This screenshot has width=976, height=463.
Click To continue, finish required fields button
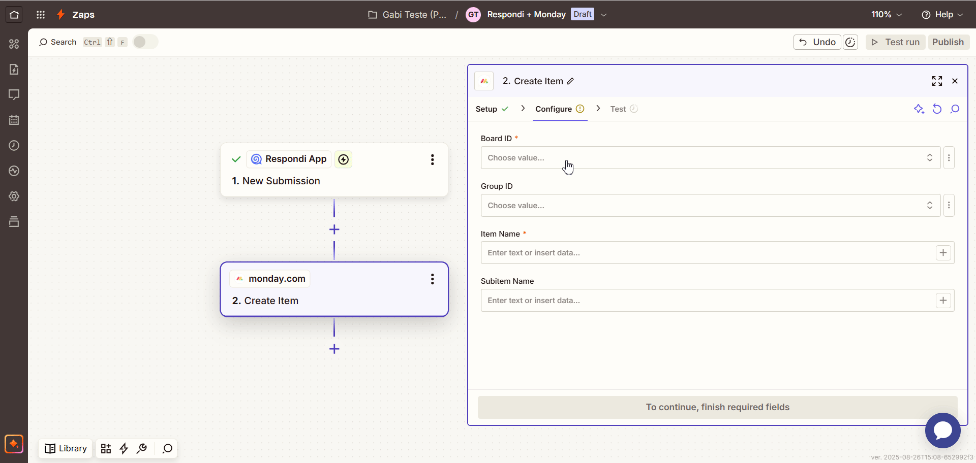(x=717, y=407)
